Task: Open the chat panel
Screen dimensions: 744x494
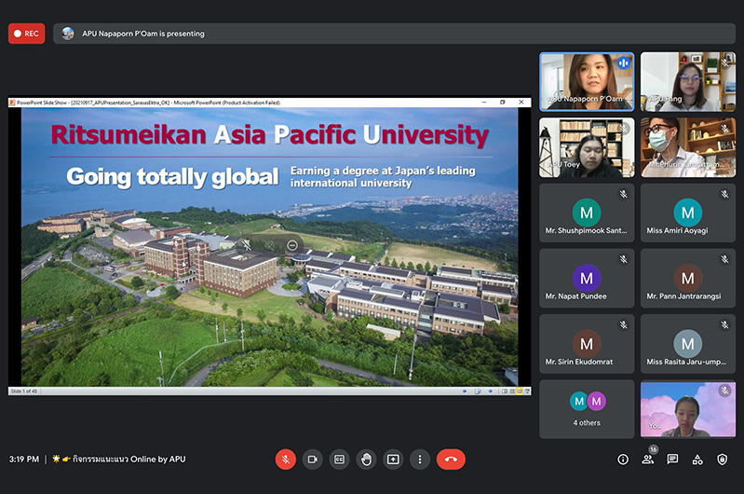Action: pos(672,460)
